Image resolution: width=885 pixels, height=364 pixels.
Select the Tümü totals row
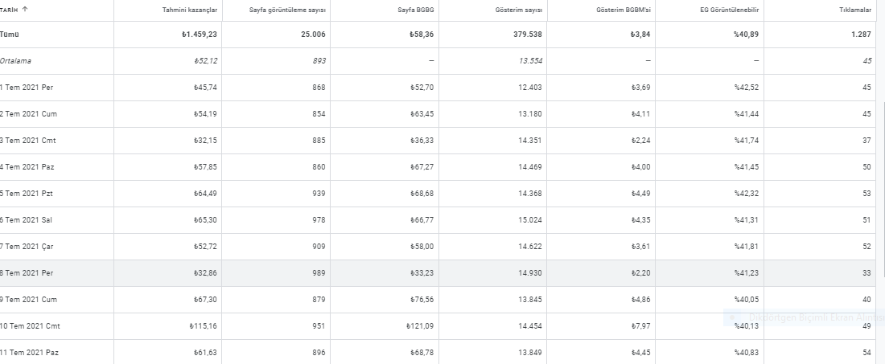click(x=438, y=35)
